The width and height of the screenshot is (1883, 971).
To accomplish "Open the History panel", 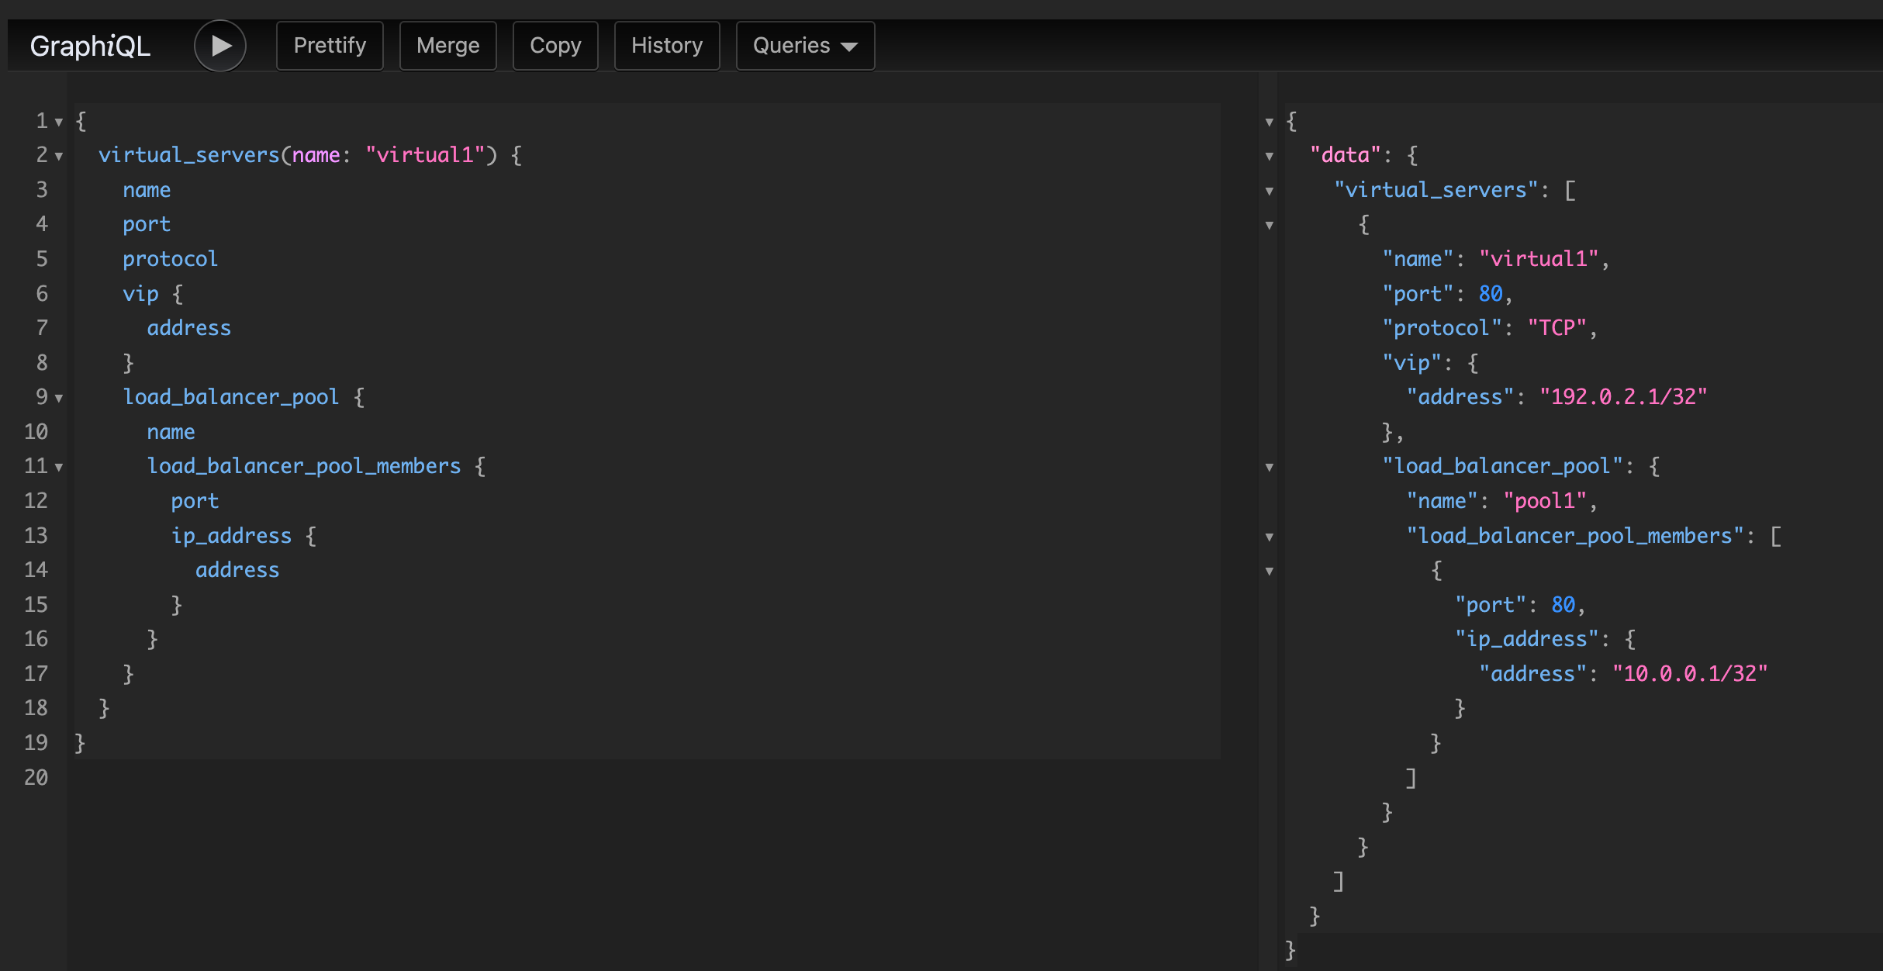I will coord(666,46).
